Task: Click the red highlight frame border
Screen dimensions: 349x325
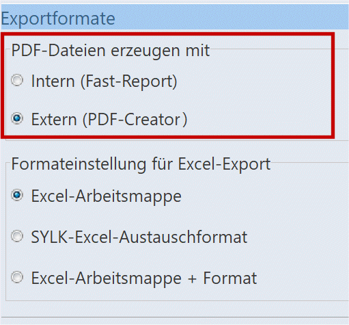Action: pos(333,86)
